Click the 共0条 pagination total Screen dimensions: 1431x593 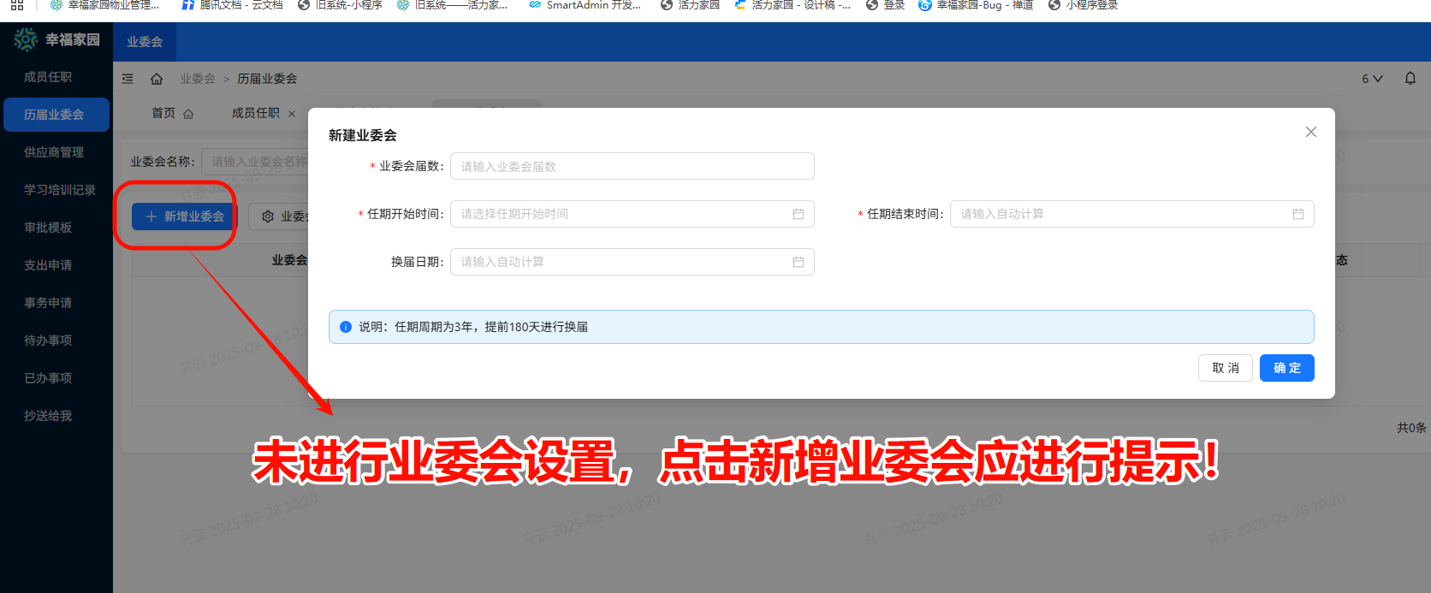coord(1412,428)
